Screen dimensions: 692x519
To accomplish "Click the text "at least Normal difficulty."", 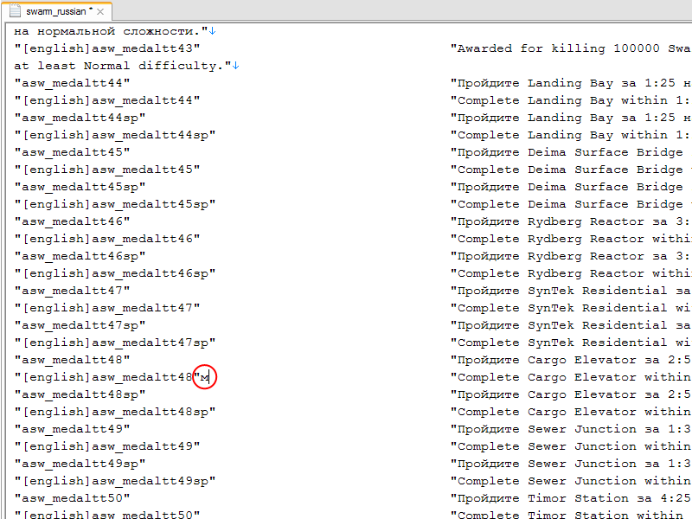I will [x=123, y=66].
